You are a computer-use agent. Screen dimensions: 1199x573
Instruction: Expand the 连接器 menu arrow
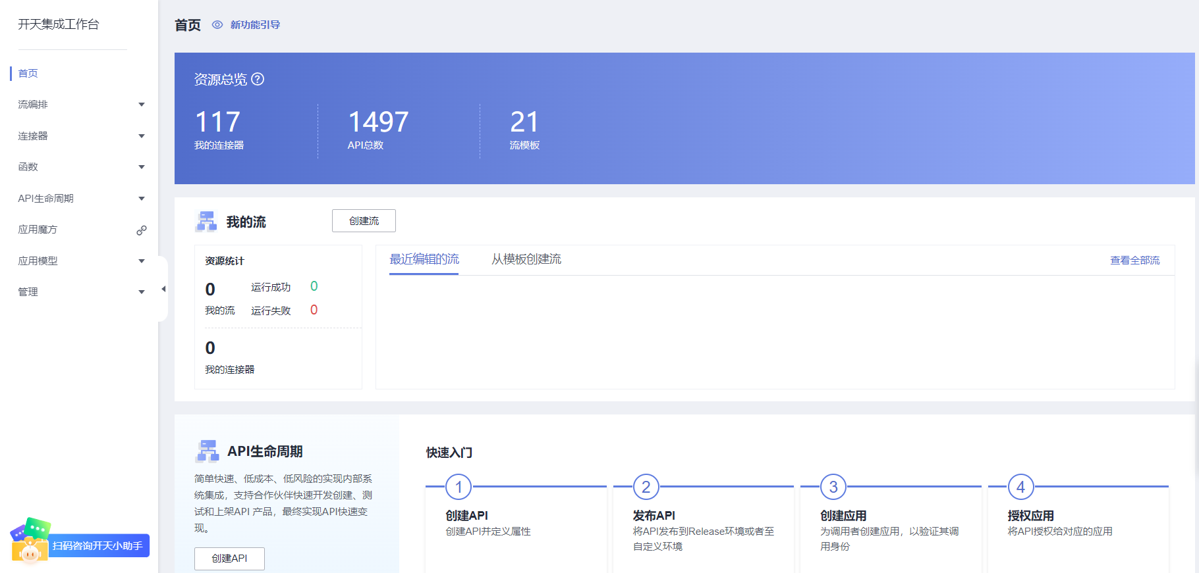tap(142, 136)
